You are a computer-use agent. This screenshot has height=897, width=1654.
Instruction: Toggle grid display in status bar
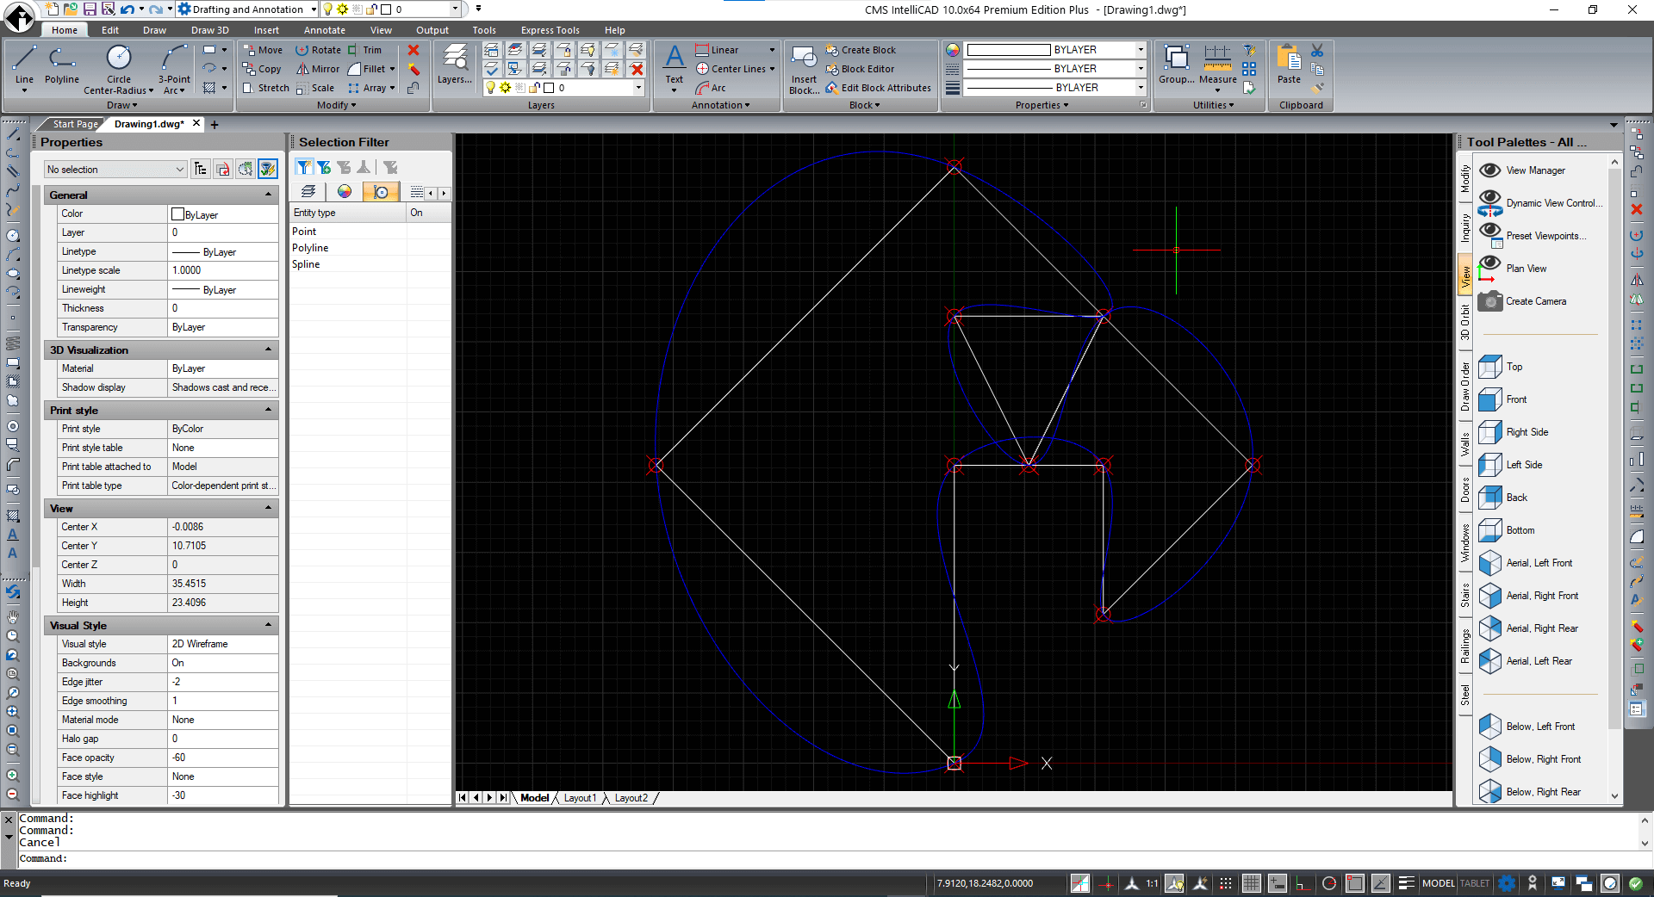pyautogui.click(x=1252, y=883)
